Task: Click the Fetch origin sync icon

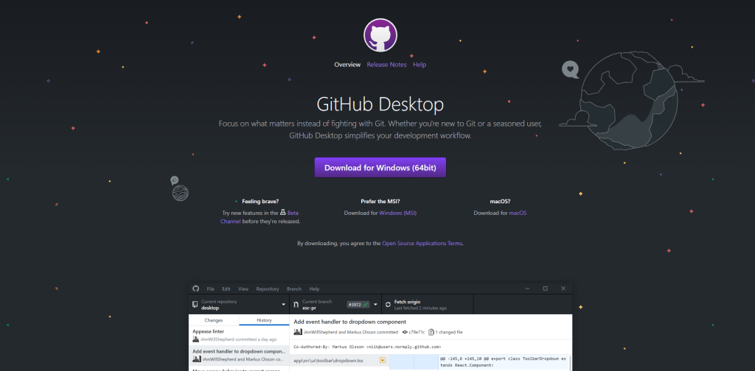Action: (388, 305)
